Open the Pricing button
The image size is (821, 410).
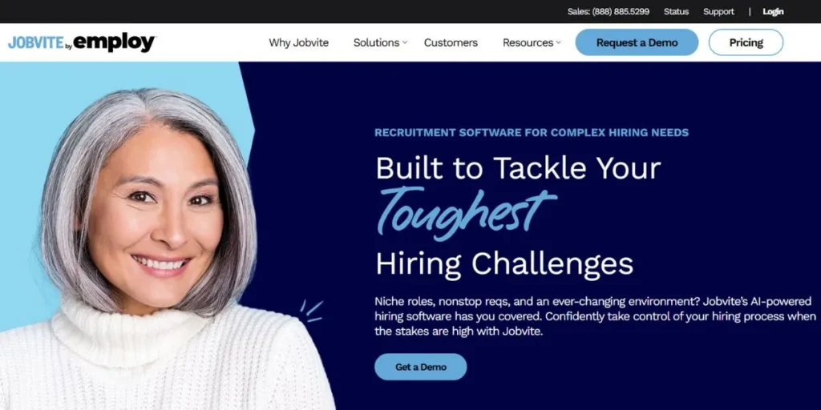coord(746,42)
